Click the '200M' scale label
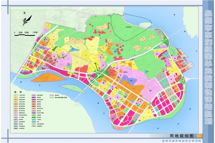 tap(20, 33)
